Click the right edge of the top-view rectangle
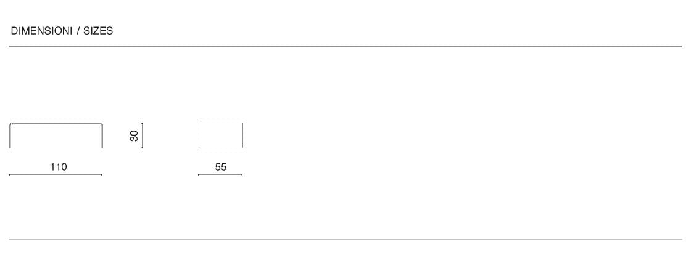Viewport: 691px width, 260px height. click(x=242, y=136)
